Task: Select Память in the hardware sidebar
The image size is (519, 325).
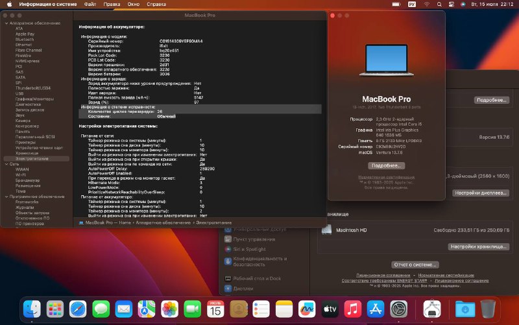Action: tap(23, 132)
